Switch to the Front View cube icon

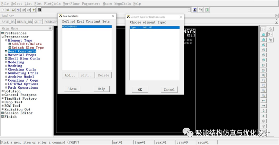pyautogui.click(x=264, y=45)
